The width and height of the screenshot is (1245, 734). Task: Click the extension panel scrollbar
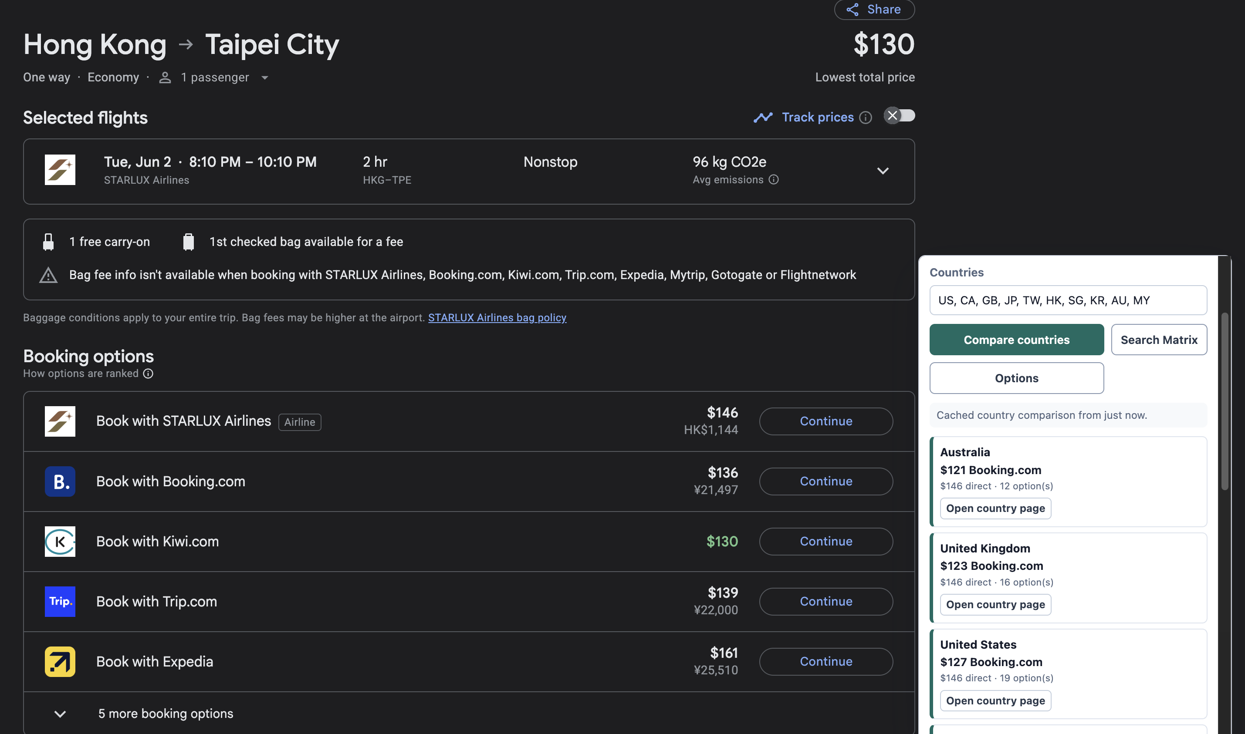click(x=1225, y=401)
